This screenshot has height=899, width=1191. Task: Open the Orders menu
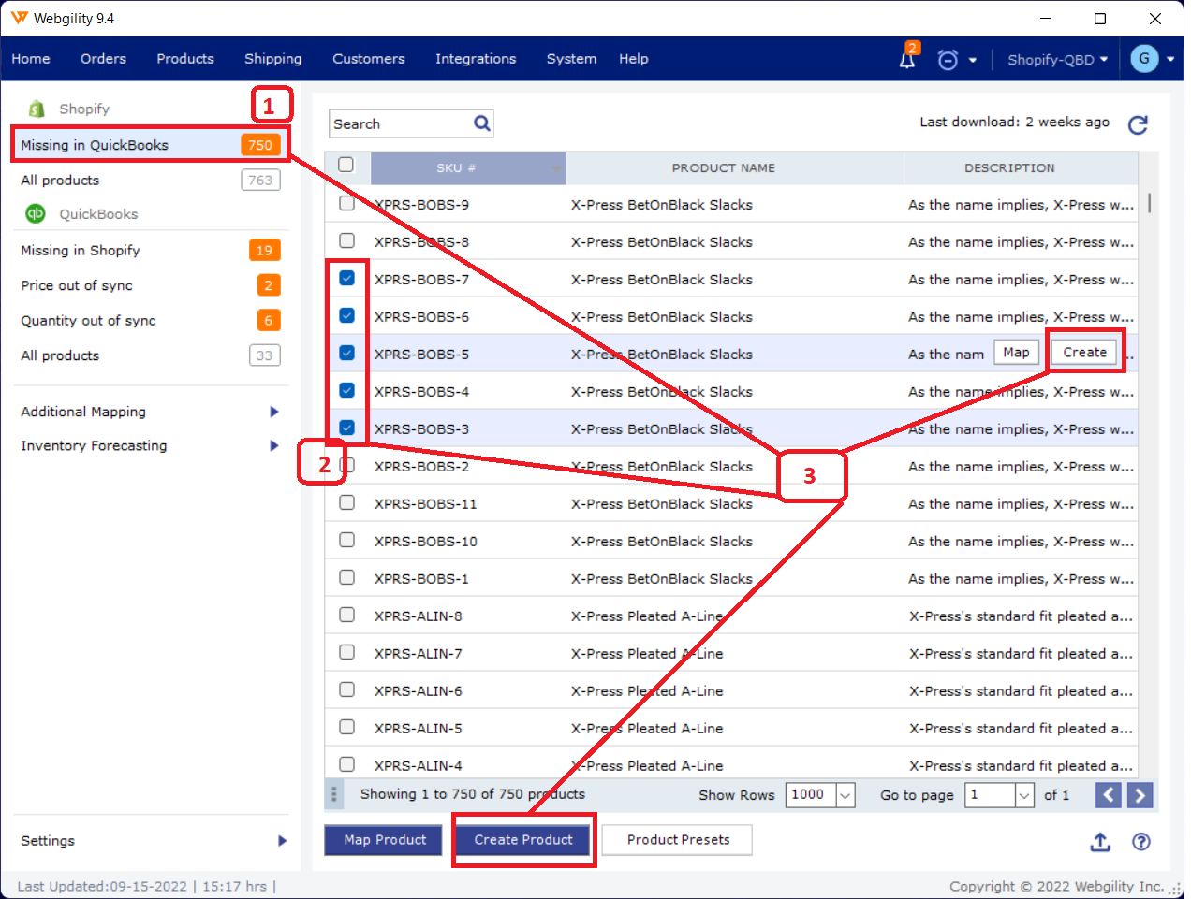[x=103, y=59]
